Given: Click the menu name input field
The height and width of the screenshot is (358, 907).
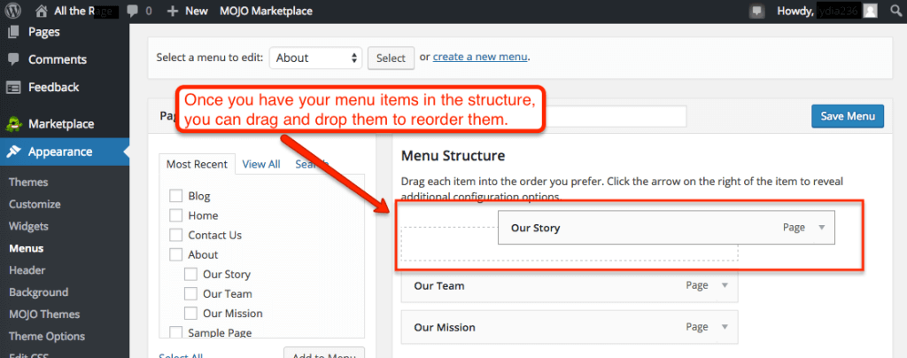Looking at the screenshot, I should [x=616, y=116].
